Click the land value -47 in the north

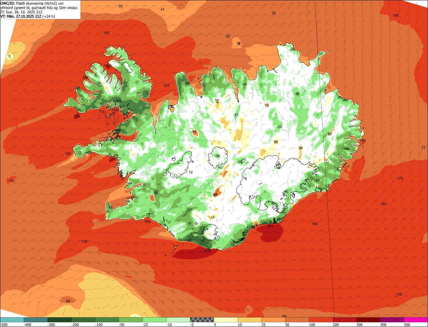pos(244,84)
